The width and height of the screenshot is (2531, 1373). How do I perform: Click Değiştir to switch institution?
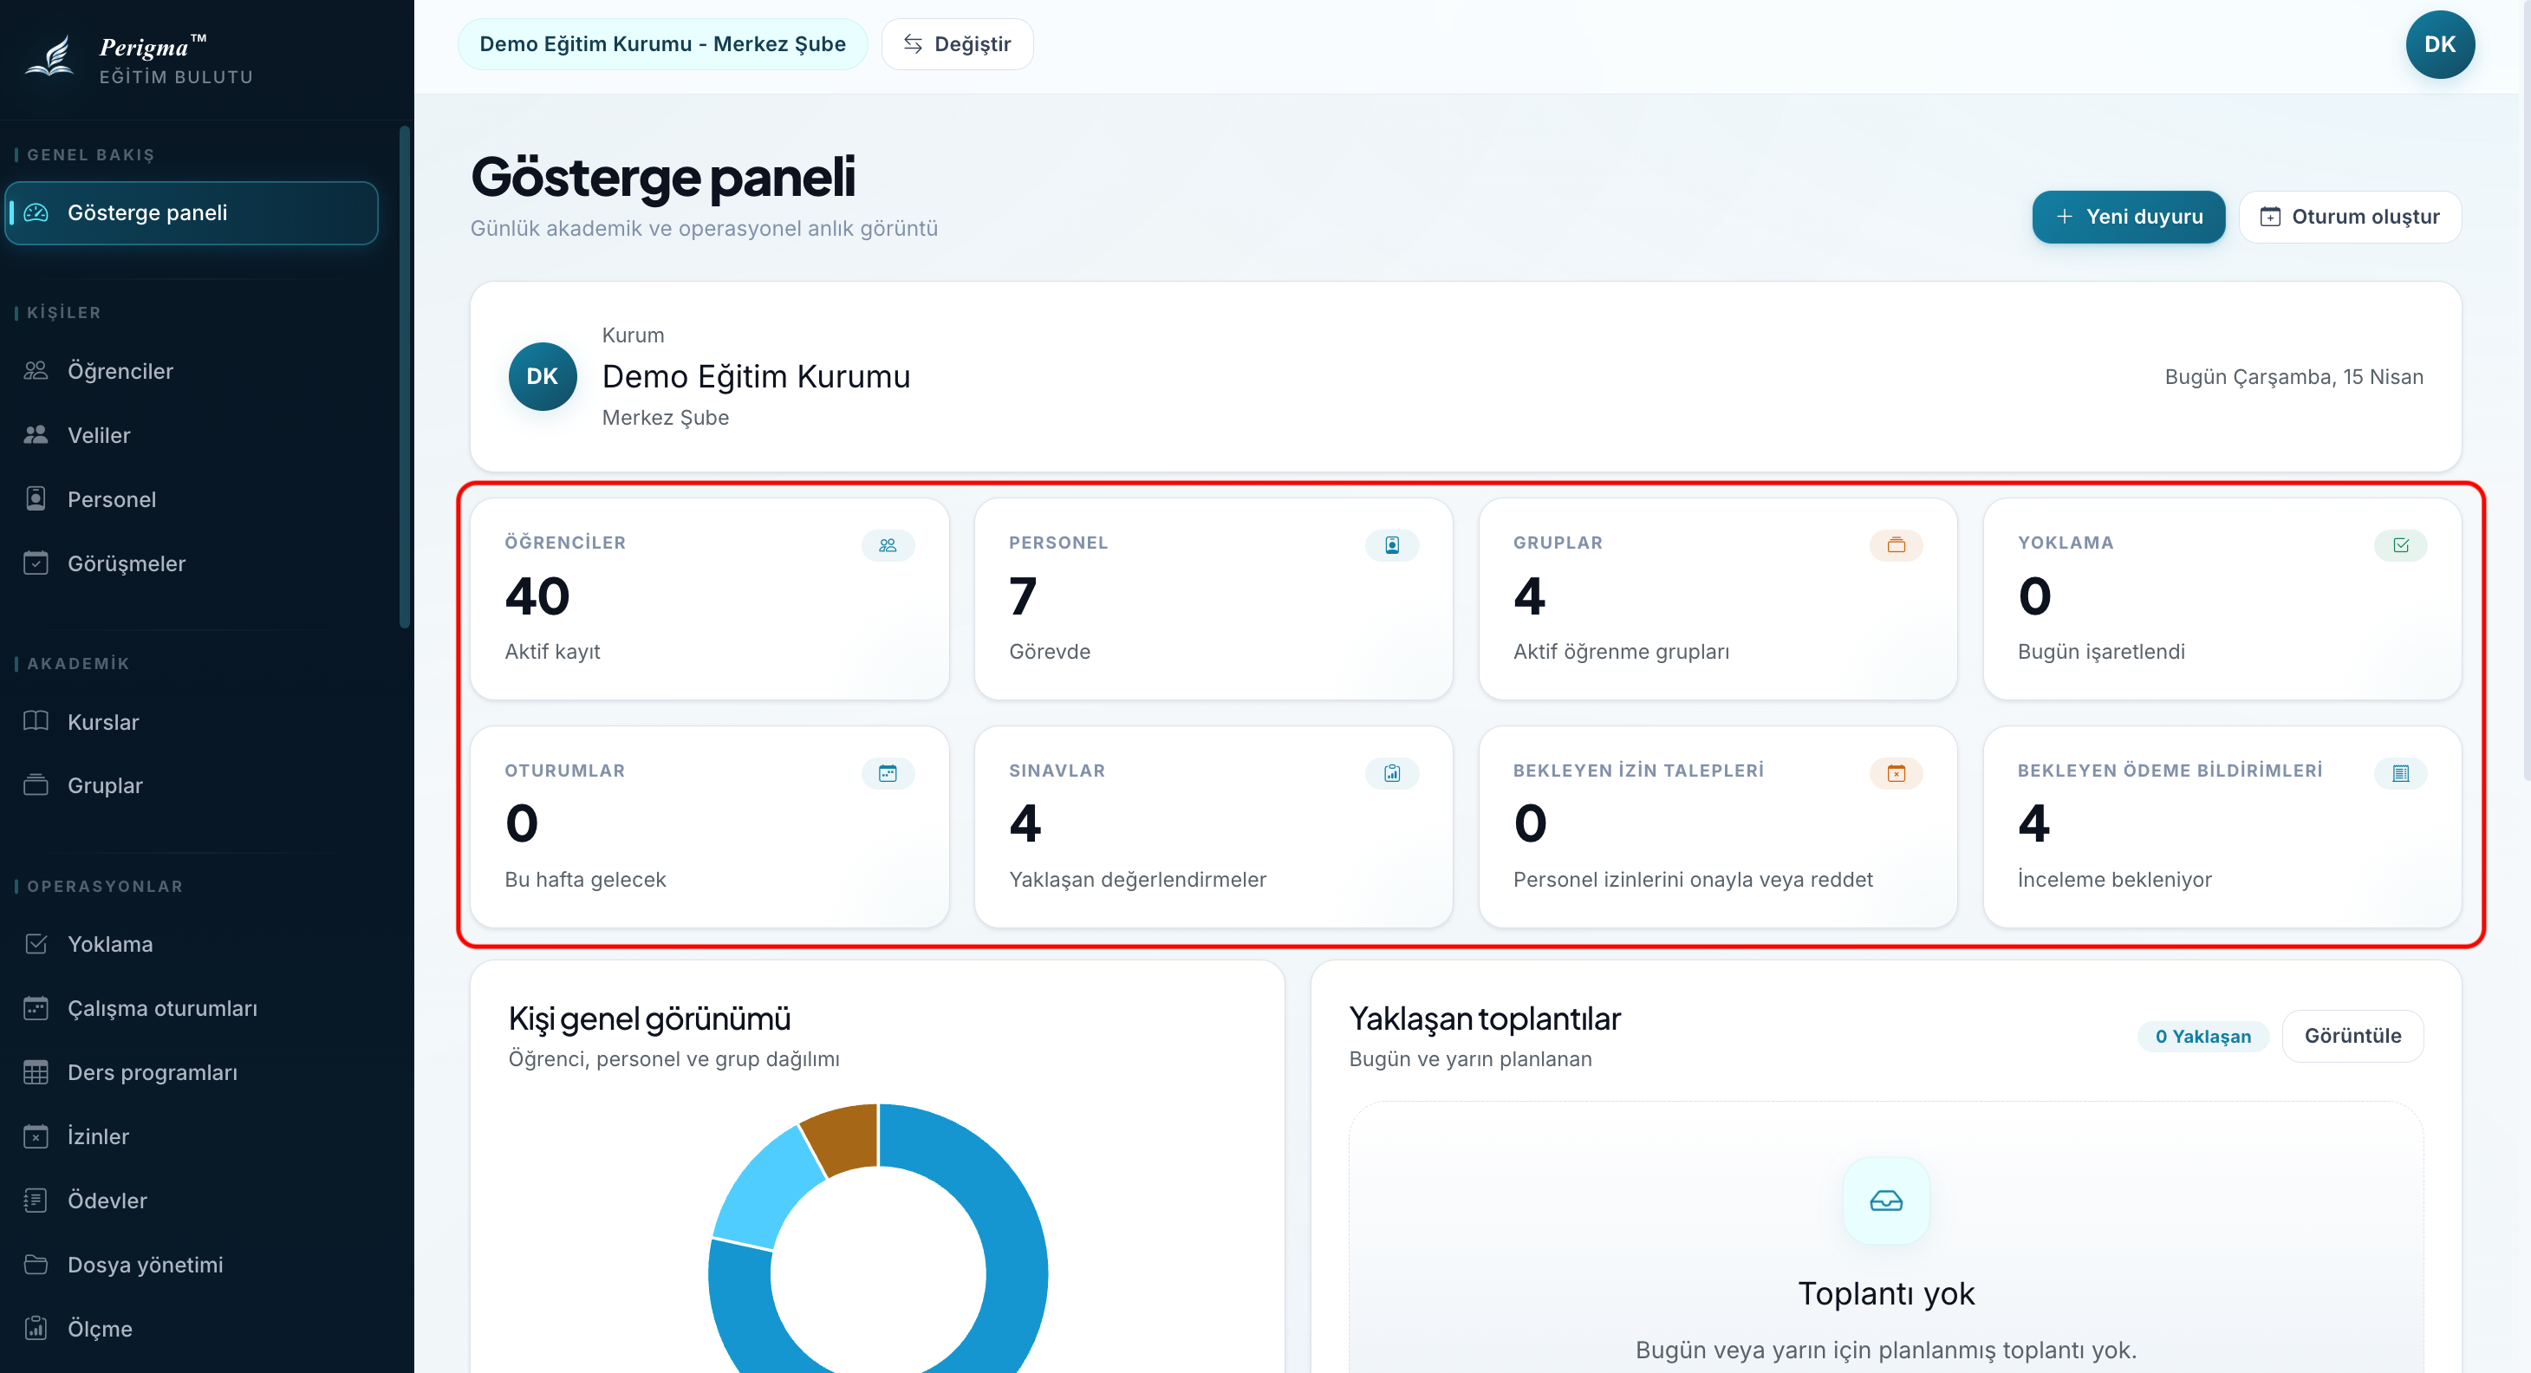click(x=956, y=44)
